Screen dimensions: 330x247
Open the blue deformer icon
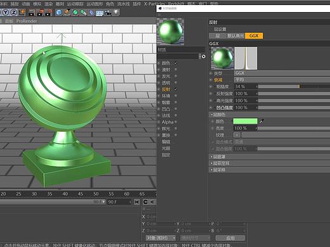pyautogui.click(x=91, y=13)
